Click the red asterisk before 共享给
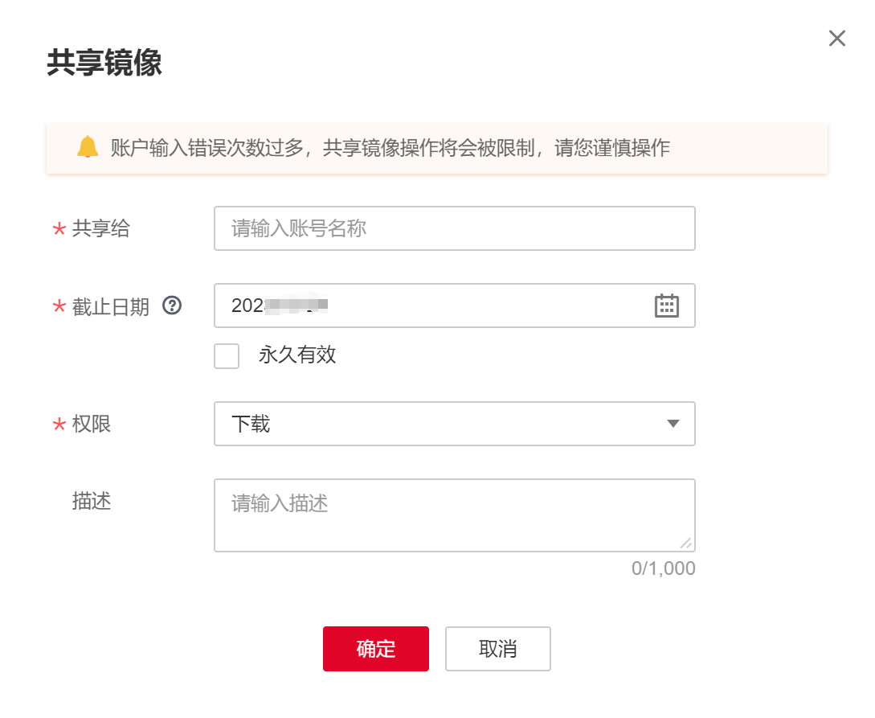The image size is (875, 718). click(x=58, y=229)
